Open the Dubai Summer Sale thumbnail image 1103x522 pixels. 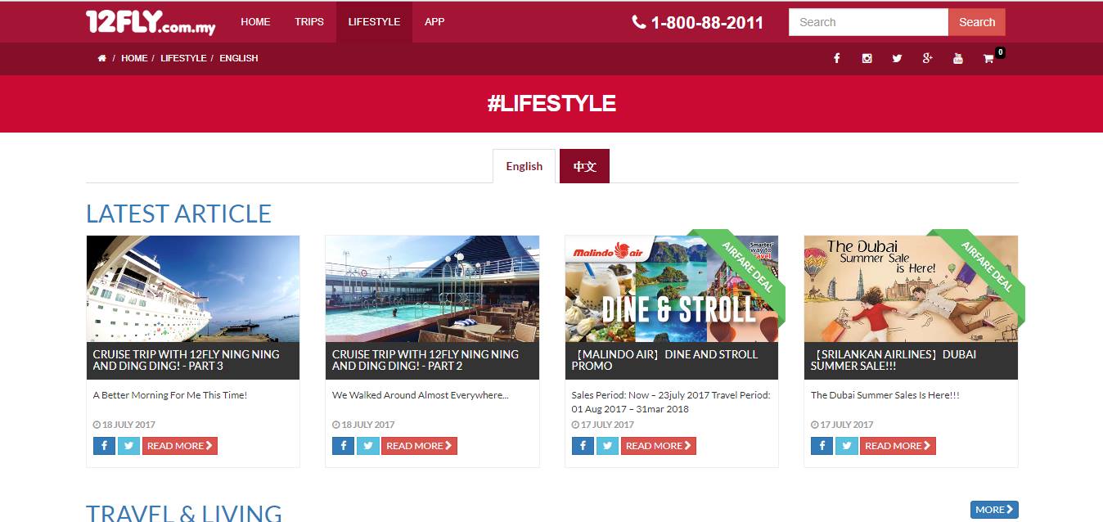click(x=911, y=289)
